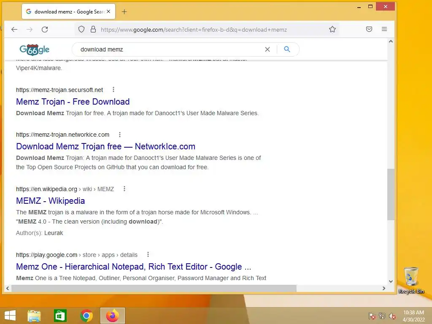Clear the Google search box

point(267,49)
